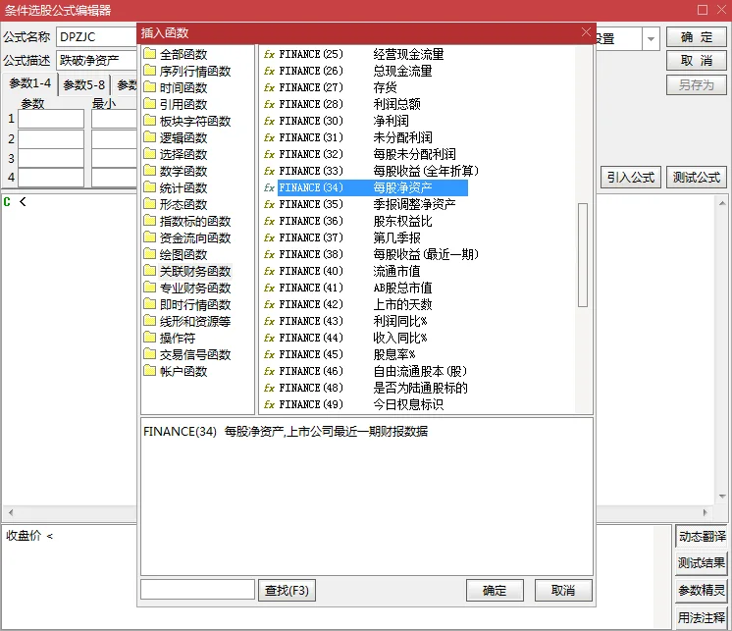
Task: Select FINANCE(37) 第几季报 function
Action: click(x=349, y=237)
